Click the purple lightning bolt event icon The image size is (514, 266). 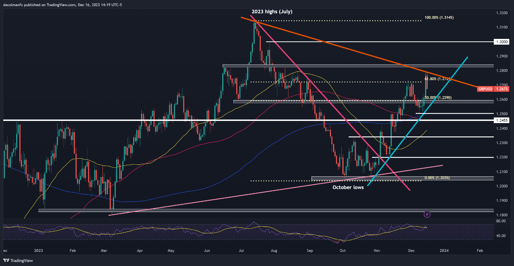(x=427, y=214)
